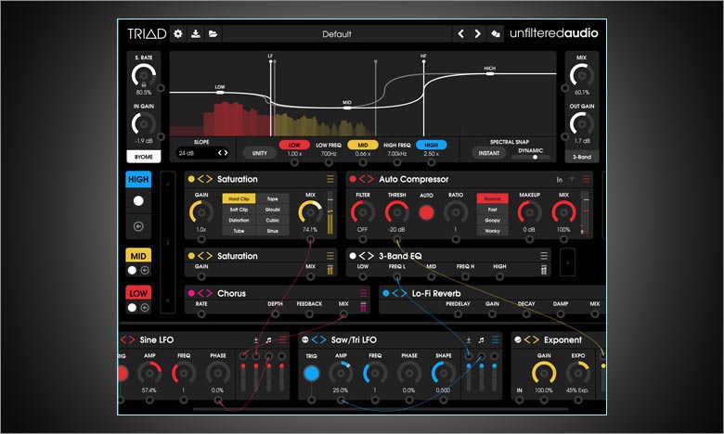Toggle the top Saturation module power dot

(191, 179)
